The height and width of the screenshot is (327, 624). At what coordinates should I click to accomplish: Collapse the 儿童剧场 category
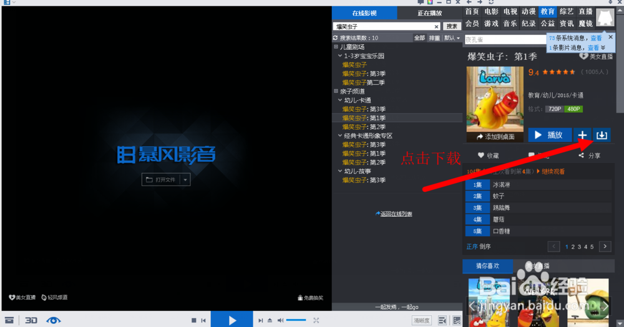(336, 47)
